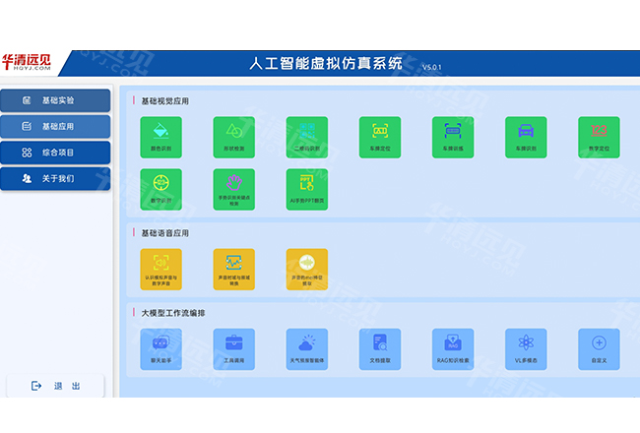This screenshot has width=640, height=433.
Task: Open the VL多模态 multimodal workflow
Action: click(526, 348)
